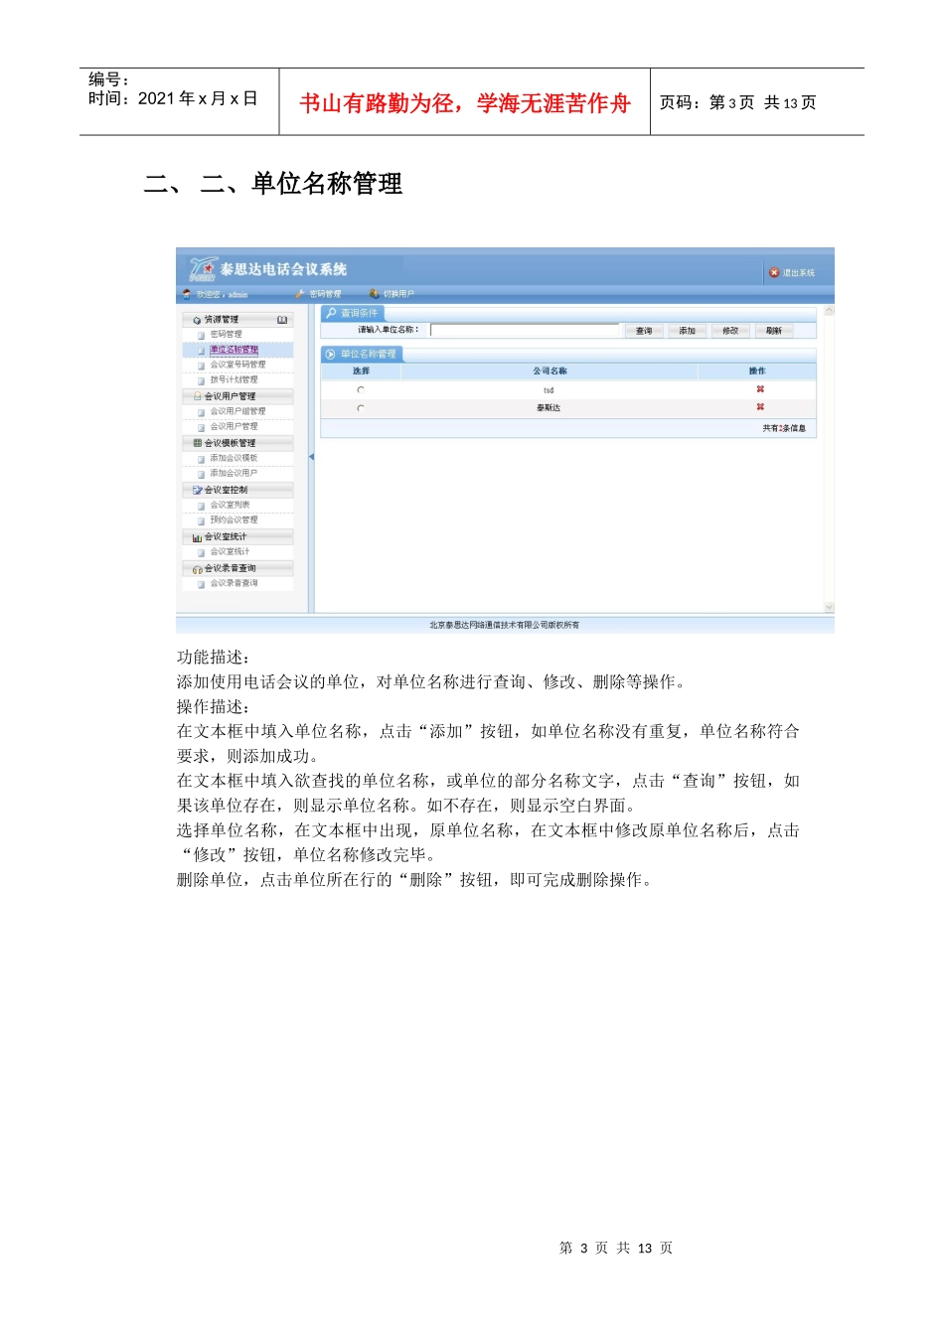Click the grid icon for 会议模板管理
The height and width of the screenshot is (1335, 944).
pyautogui.click(x=197, y=443)
